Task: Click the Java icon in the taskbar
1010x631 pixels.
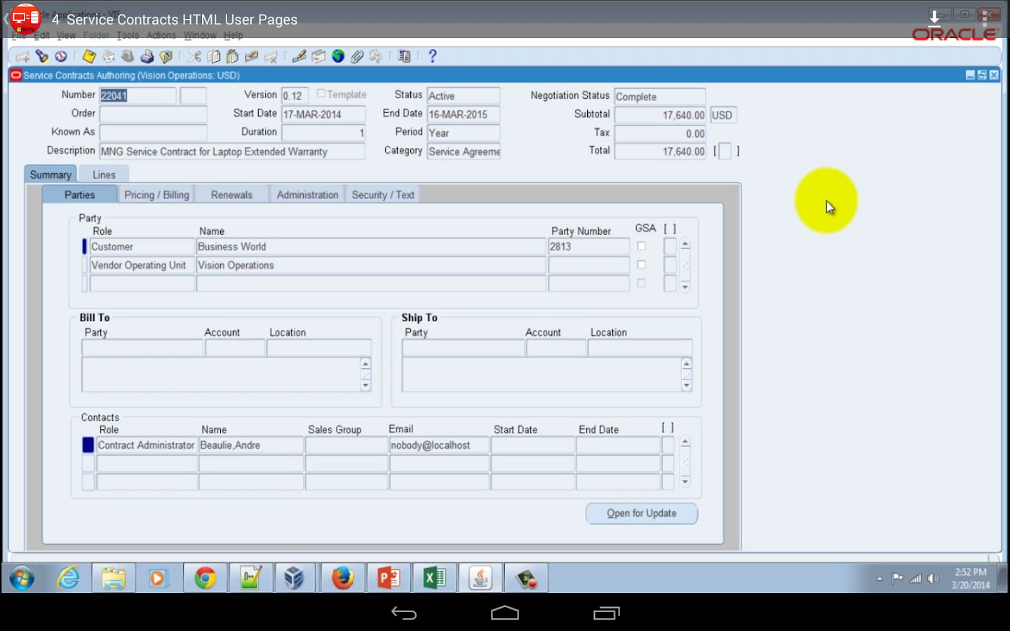Action: click(480, 578)
